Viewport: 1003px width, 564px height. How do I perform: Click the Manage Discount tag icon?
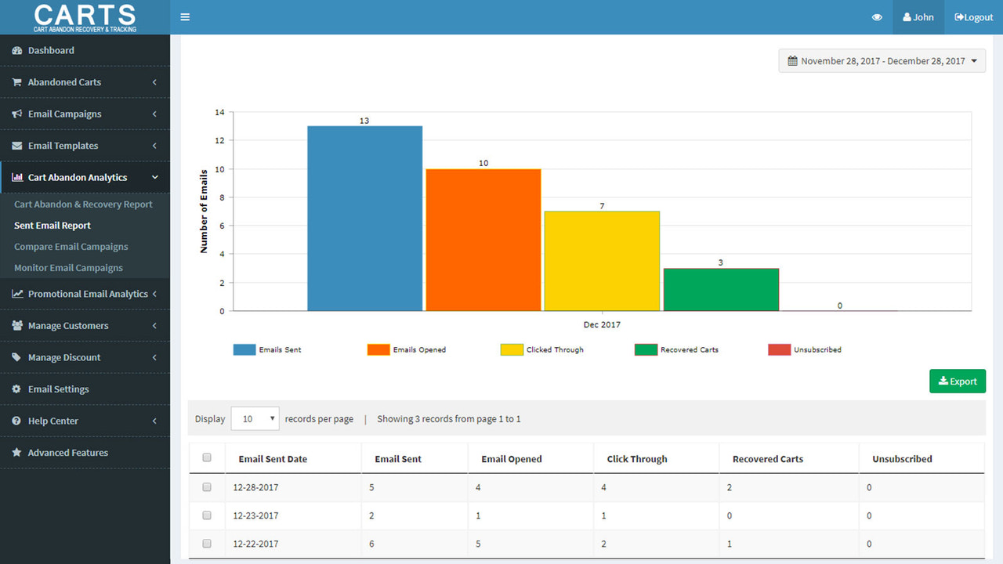(16, 357)
